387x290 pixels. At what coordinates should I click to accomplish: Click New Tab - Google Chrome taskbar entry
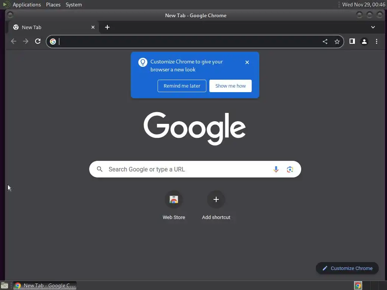click(x=45, y=285)
